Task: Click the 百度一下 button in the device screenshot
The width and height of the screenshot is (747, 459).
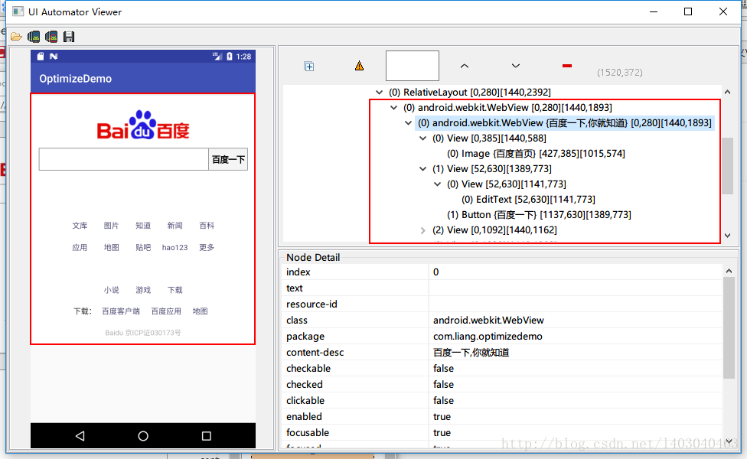Action: click(x=228, y=160)
